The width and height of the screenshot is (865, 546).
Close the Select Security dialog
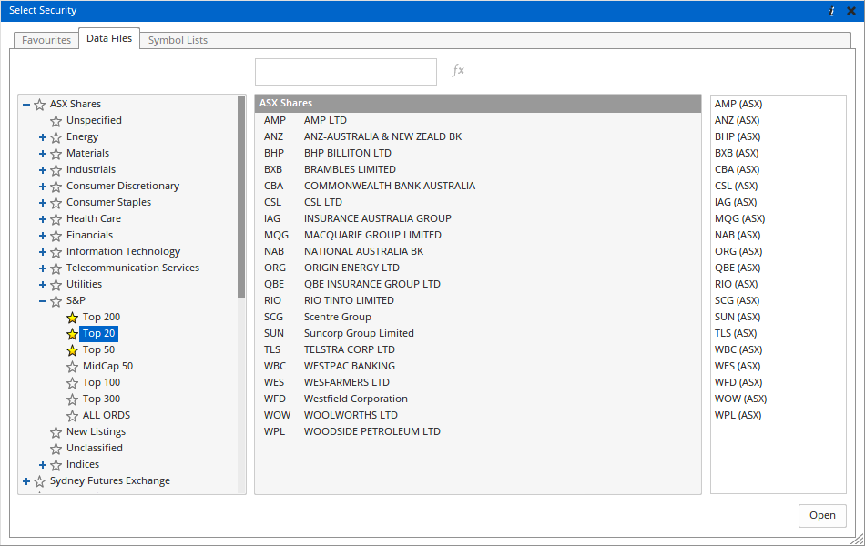point(851,11)
